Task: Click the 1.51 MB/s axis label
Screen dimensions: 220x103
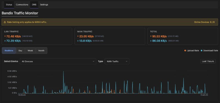Action: point(12,88)
